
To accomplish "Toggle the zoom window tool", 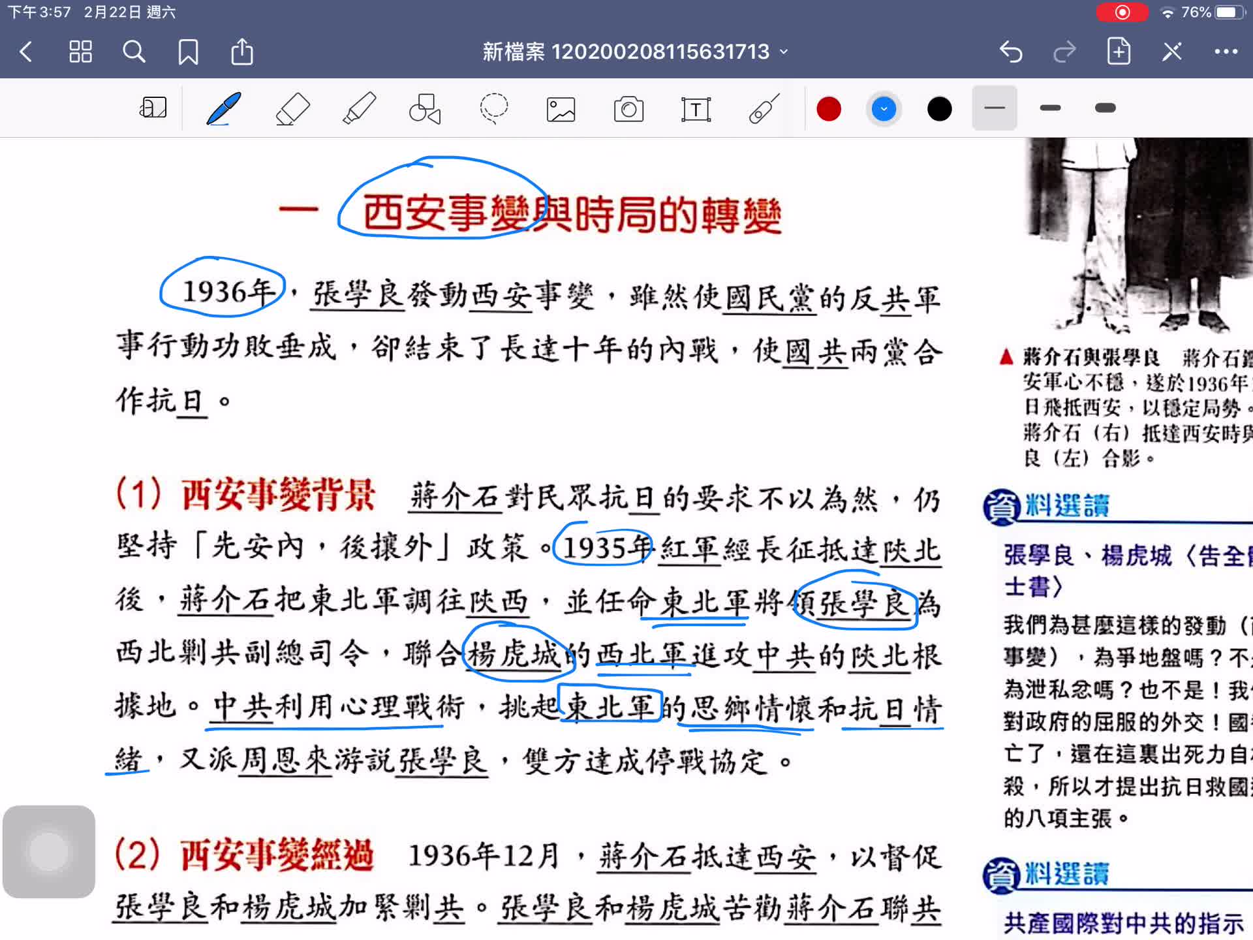I will tap(153, 108).
